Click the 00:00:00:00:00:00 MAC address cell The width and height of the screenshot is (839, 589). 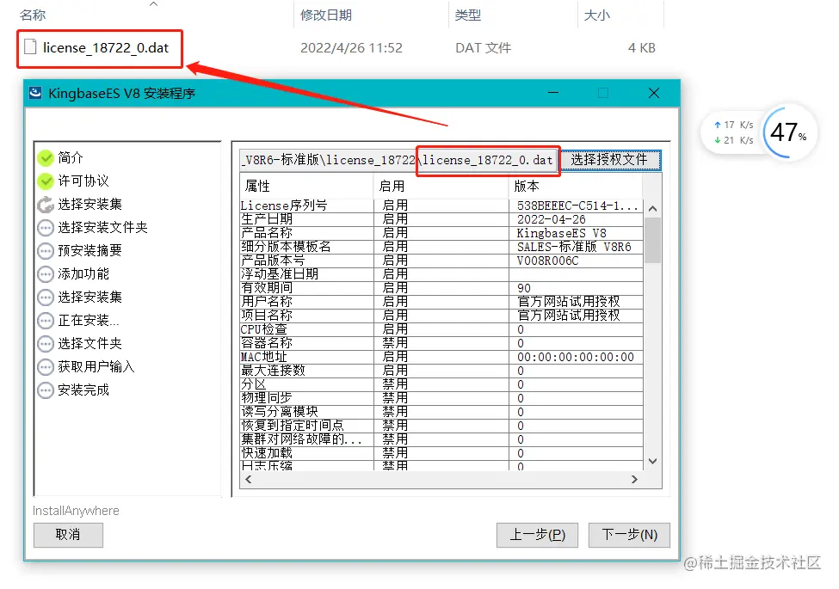(x=577, y=357)
